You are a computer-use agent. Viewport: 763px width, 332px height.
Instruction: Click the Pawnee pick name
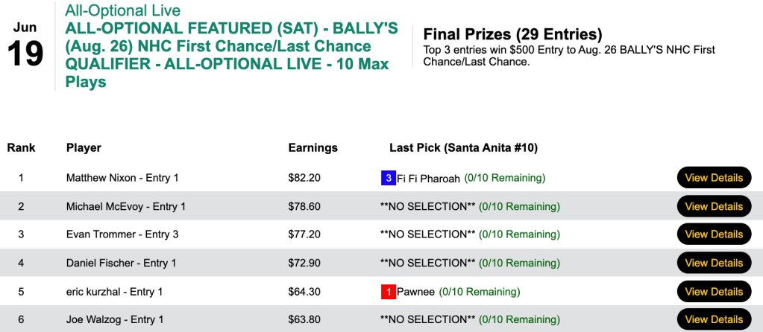pyautogui.click(x=415, y=292)
